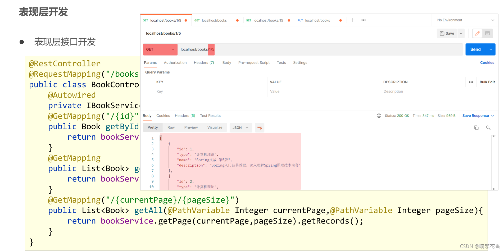Click the "id": 1 line in response
The image size is (504, 251).
coord(185,149)
